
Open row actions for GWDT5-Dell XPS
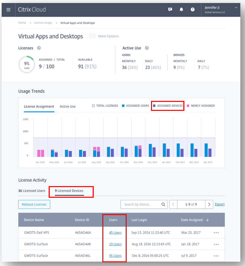click(x=216, y=233)
